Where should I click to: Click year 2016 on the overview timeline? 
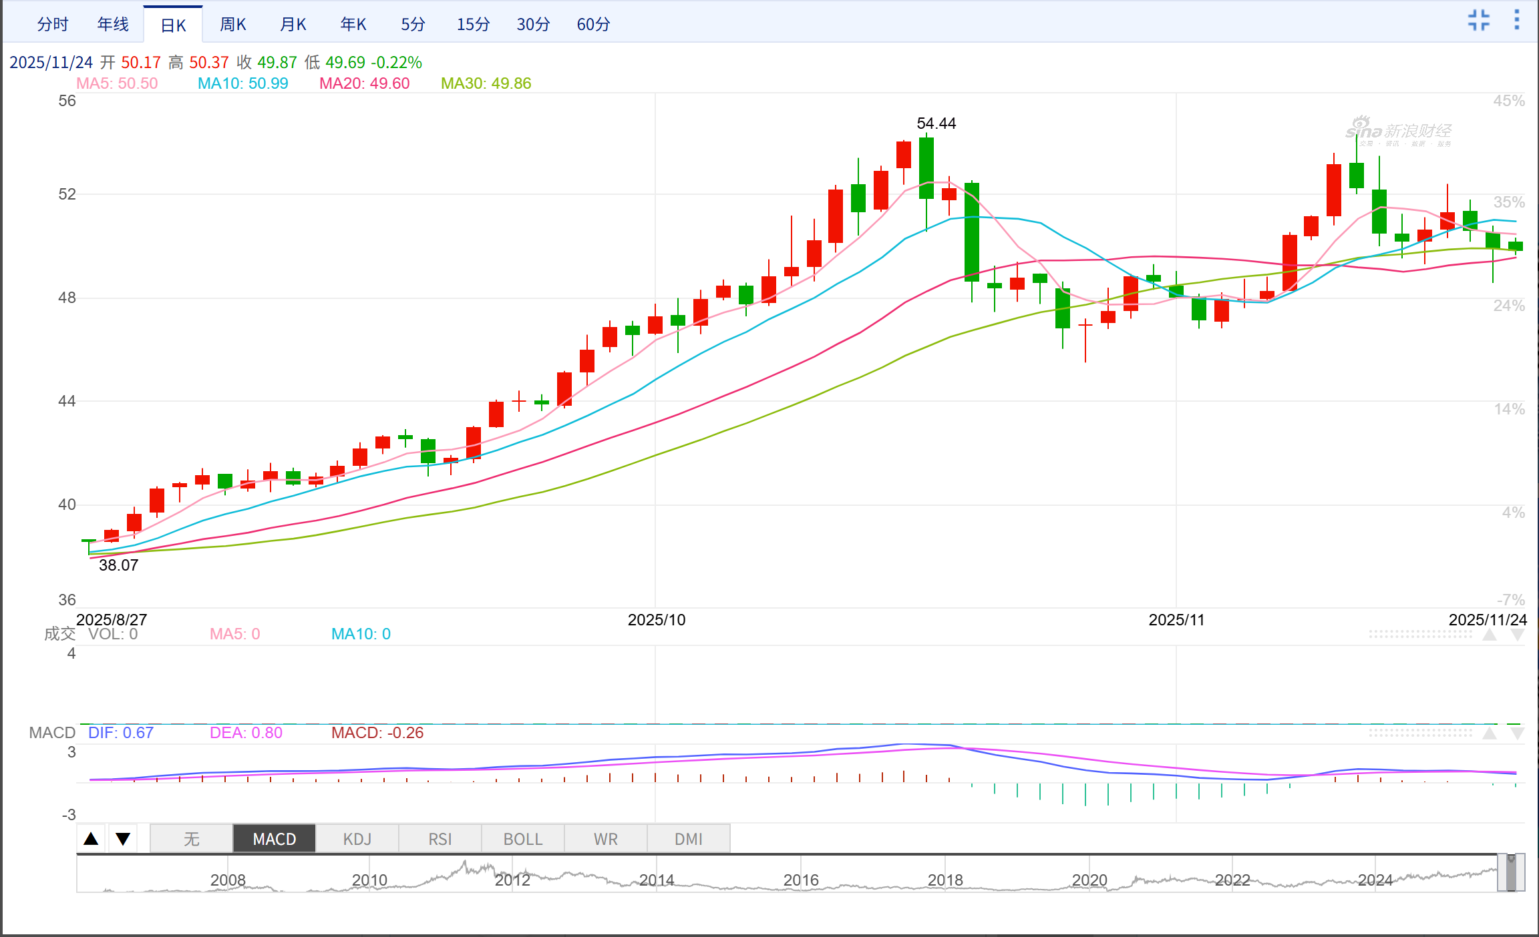click(x=800, y=880)
